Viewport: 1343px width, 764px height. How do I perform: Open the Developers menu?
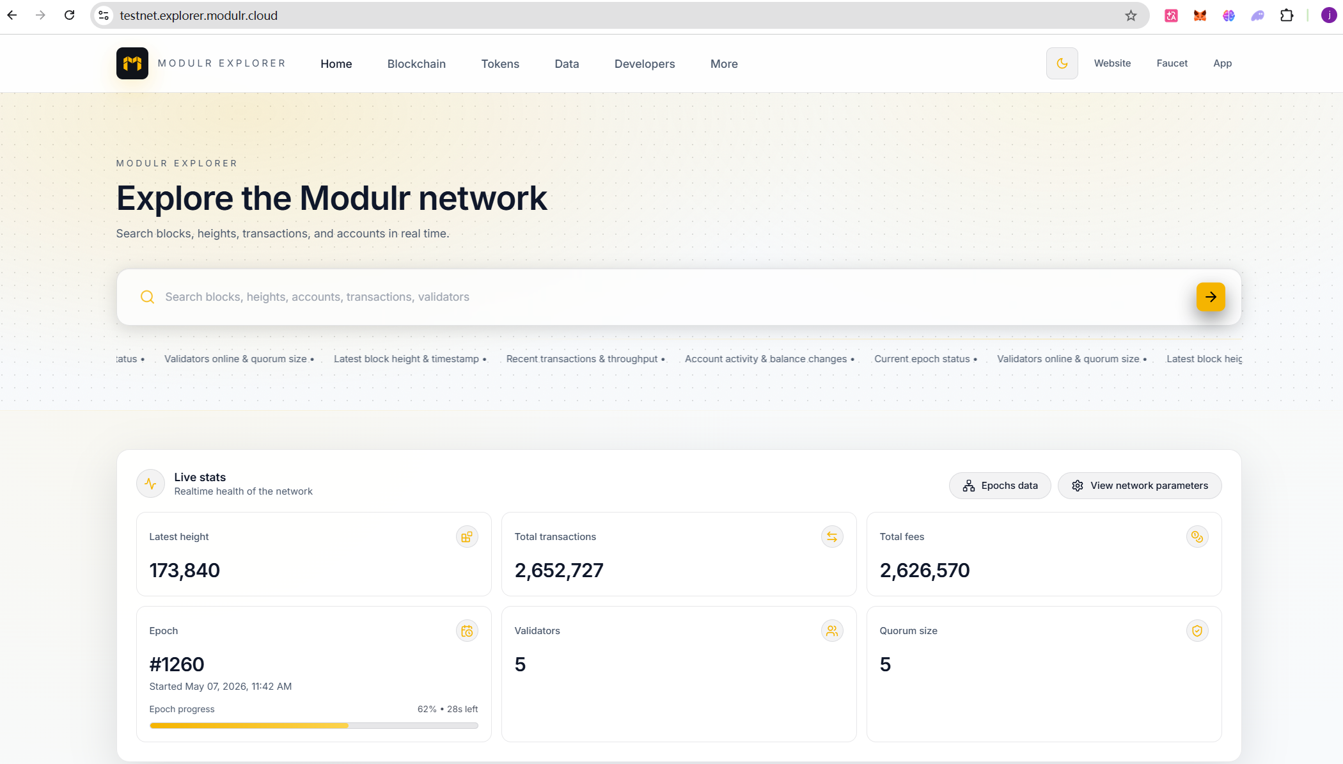[645, 64]
